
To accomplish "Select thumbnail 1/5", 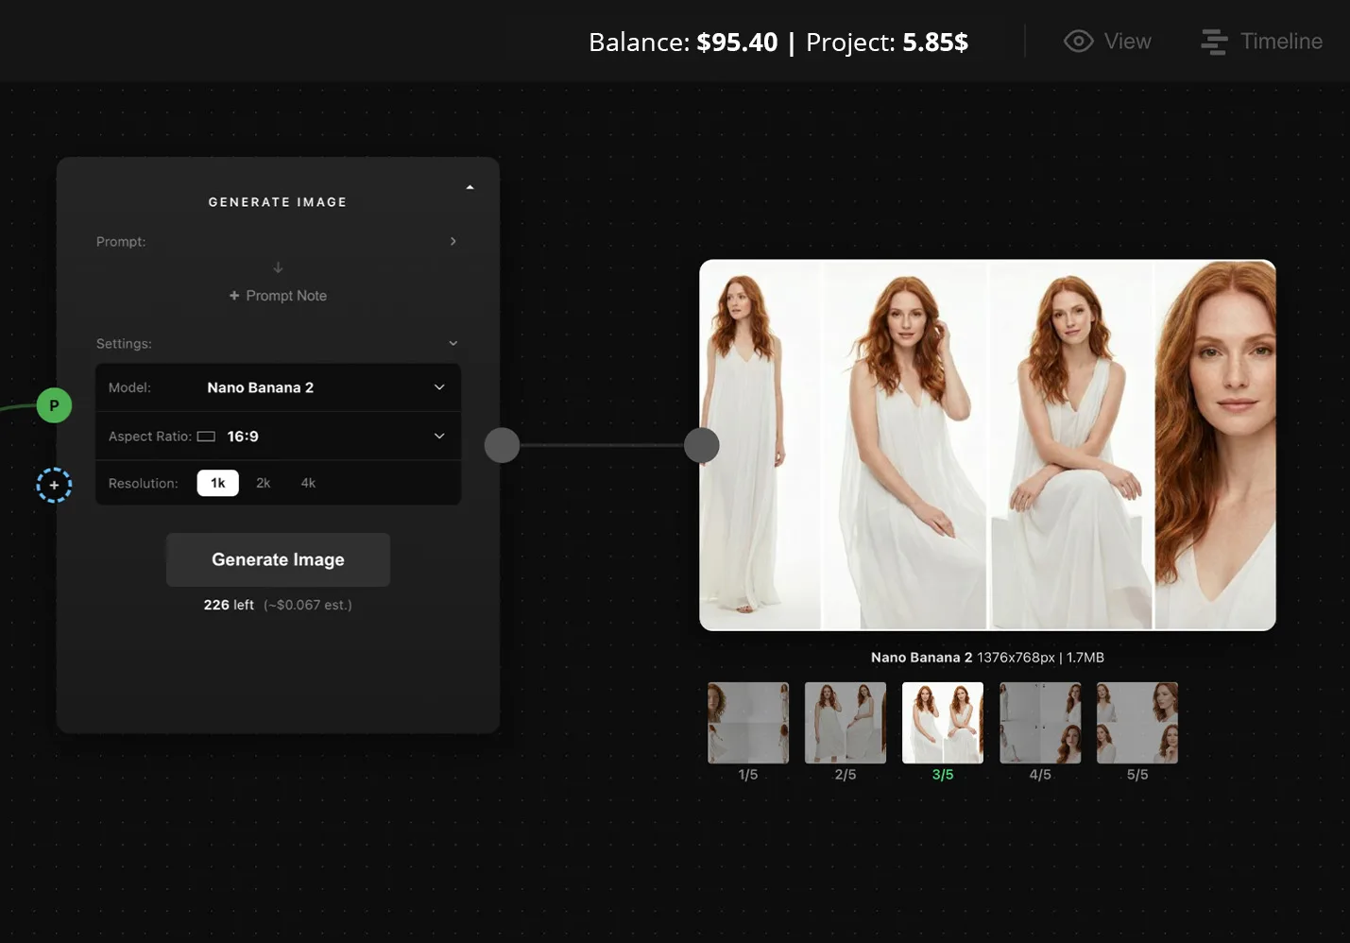I will point(748,723).
